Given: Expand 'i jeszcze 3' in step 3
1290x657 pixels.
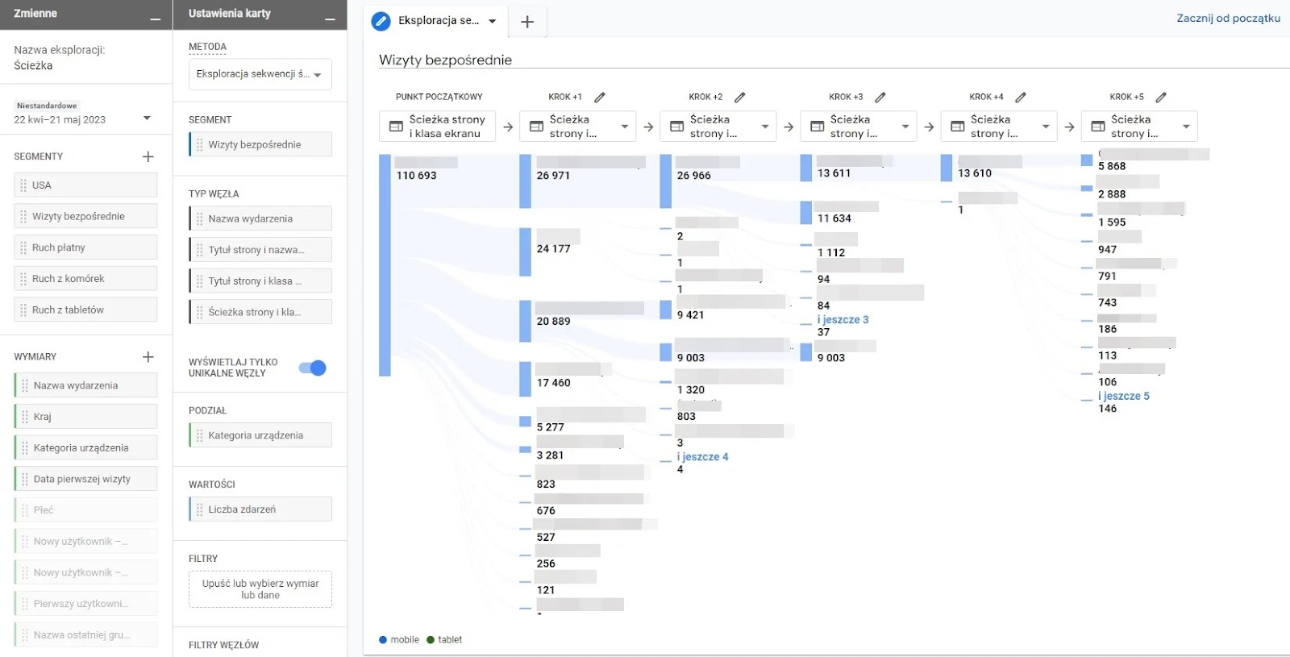Looking at the screenshot, I should pos(843,319).
